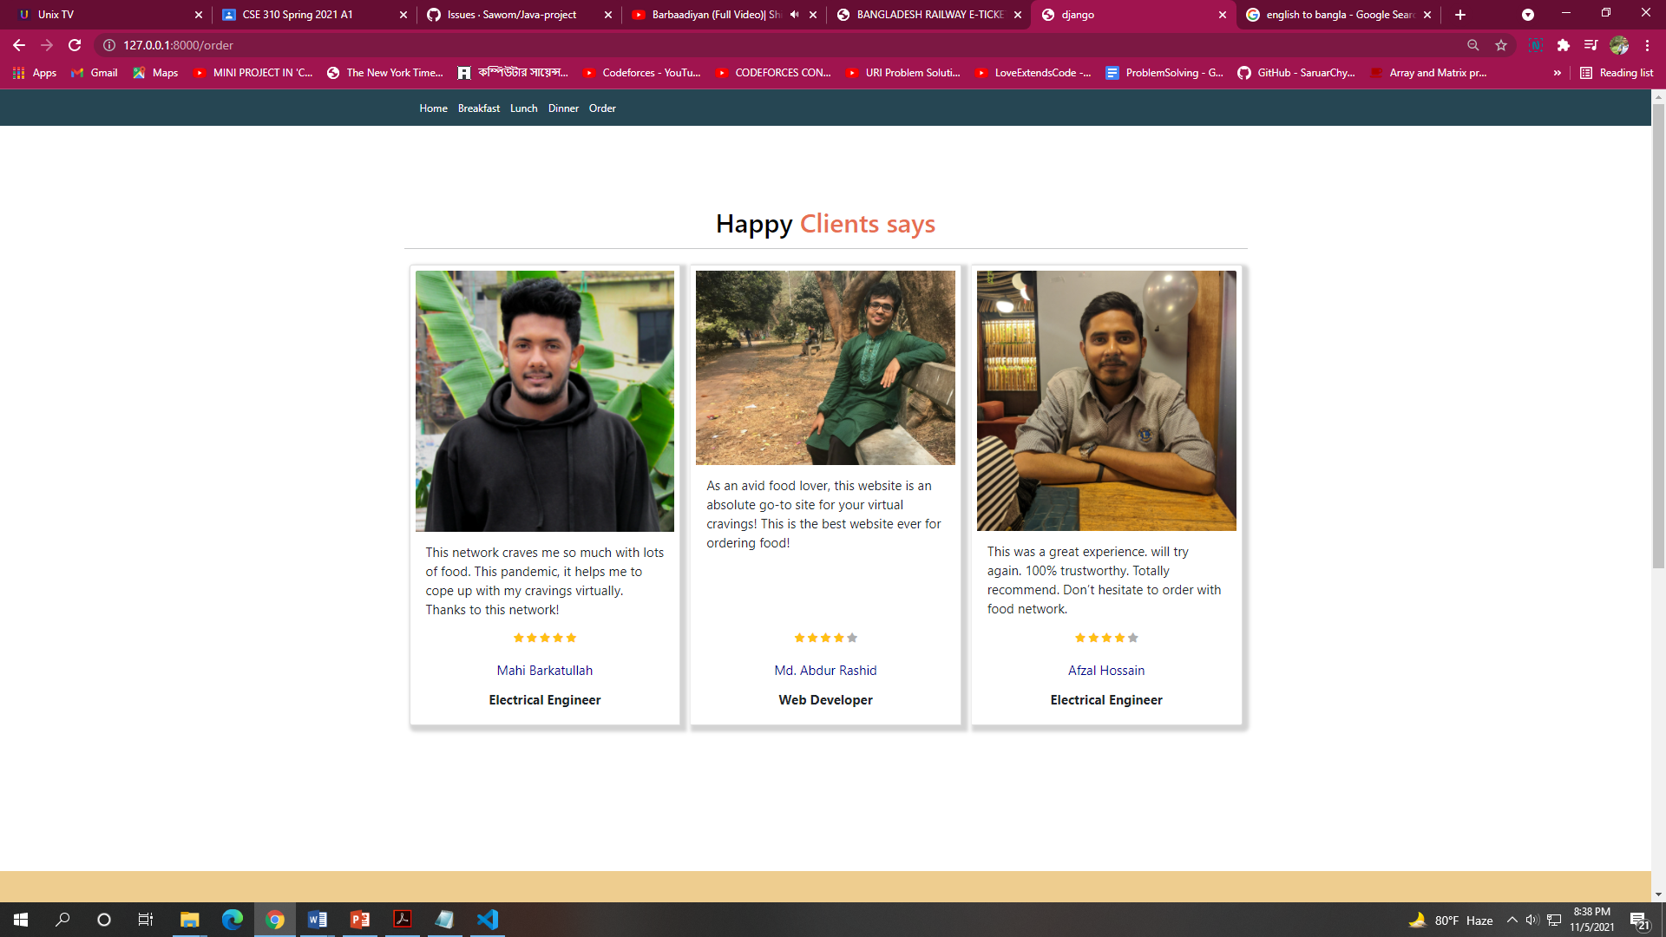The image size is (1666, 937).
Task: Click Md. Abdur Rashid's photo thumbnail
Action: [825, 368]
